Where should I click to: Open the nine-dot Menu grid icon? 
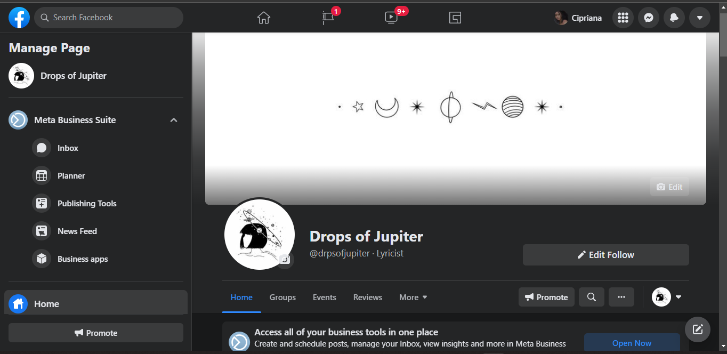pos(623,18)
